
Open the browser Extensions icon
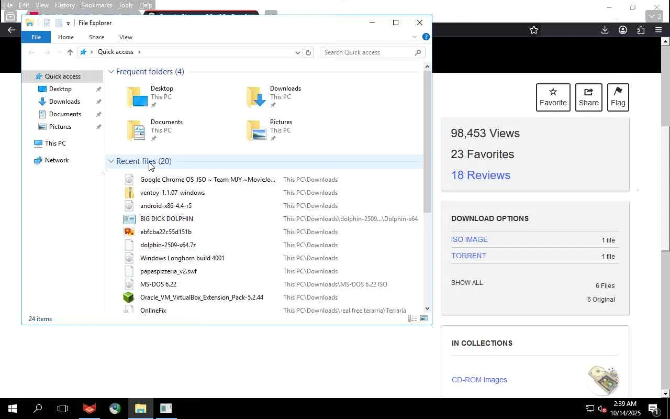(641, 30)
